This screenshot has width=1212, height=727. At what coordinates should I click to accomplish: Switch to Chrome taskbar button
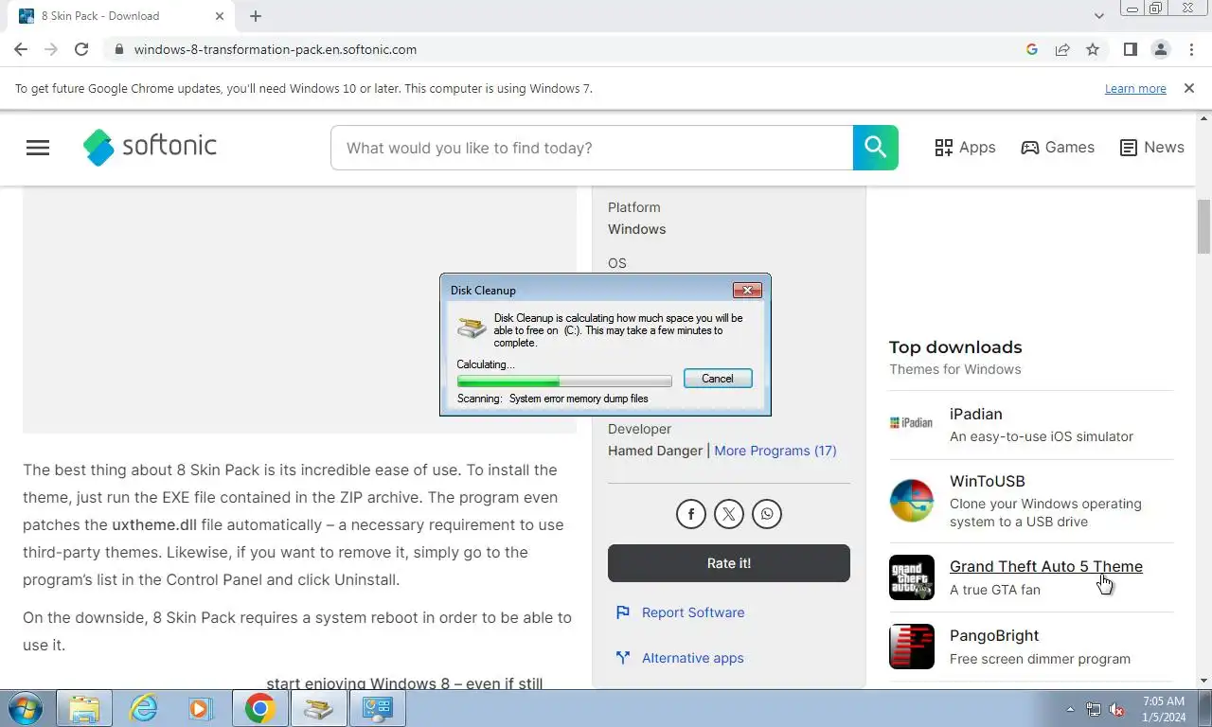click(259, 708)
